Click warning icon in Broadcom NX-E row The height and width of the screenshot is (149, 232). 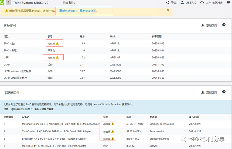pyautogui.click(x=113, y=139)
